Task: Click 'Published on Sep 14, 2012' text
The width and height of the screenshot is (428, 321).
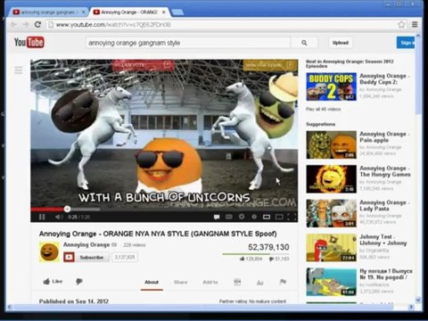Action: (74, 301)
